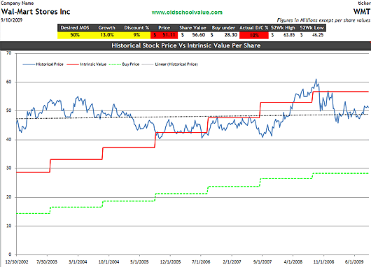
Task: Select the Growth value 13.0%
Action: point(107,35)
